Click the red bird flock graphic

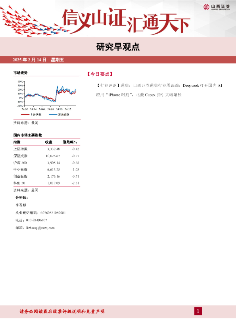34,21
